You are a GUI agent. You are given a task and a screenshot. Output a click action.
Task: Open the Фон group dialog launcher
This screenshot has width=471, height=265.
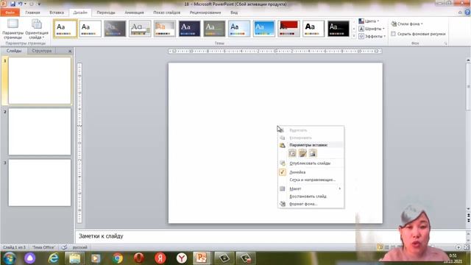click(445, 43)
